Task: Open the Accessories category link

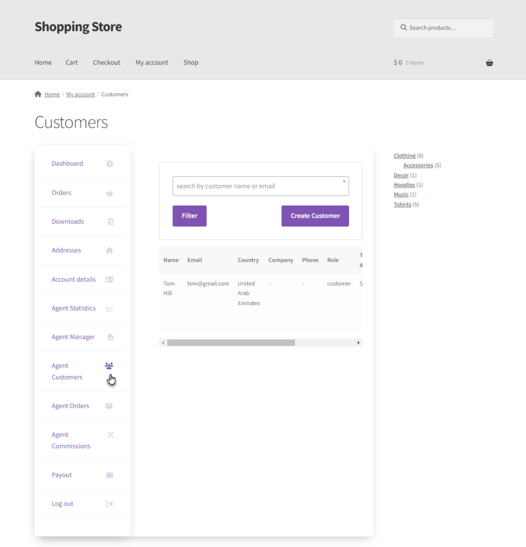Action: [418, 166]
